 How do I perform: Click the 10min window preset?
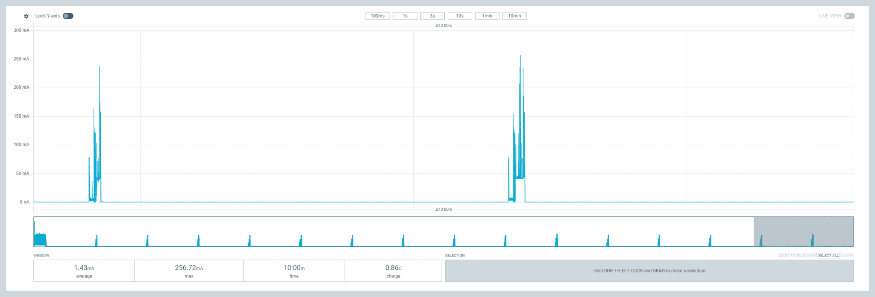tap(514, 16)
